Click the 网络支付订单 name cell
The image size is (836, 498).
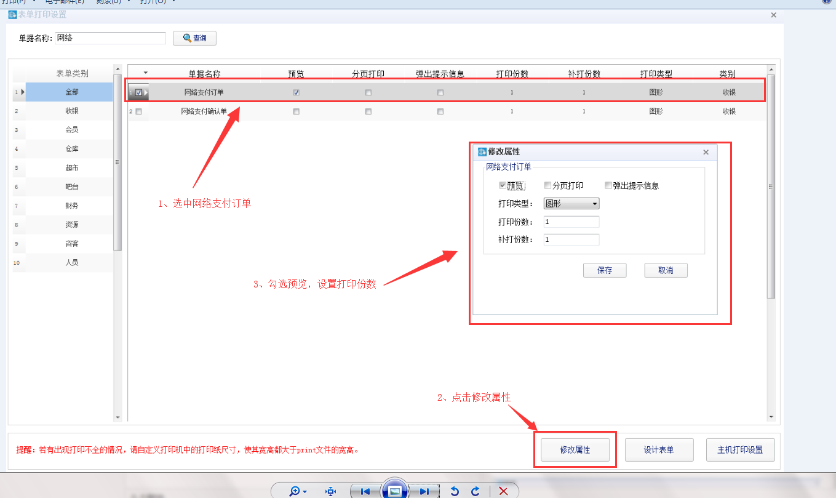pos(204,93)
